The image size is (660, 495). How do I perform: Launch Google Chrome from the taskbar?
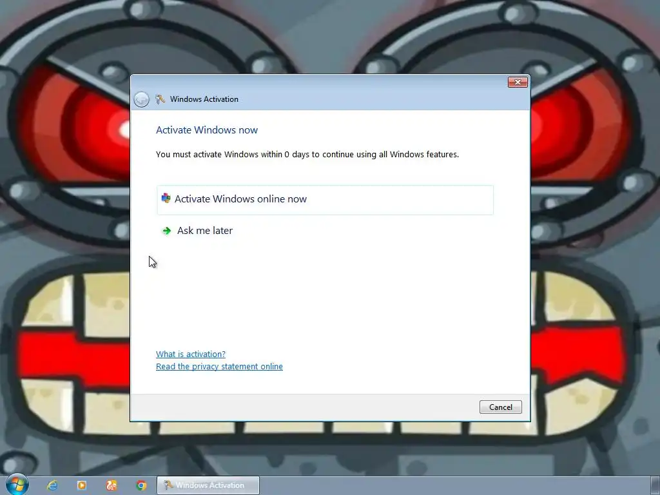click(x=141, y=485)
